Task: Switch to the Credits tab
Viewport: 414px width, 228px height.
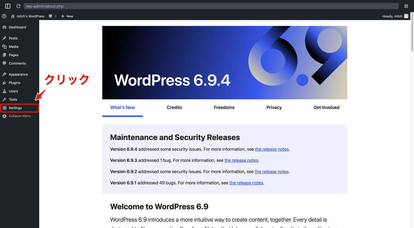Action: coord(174,107)
